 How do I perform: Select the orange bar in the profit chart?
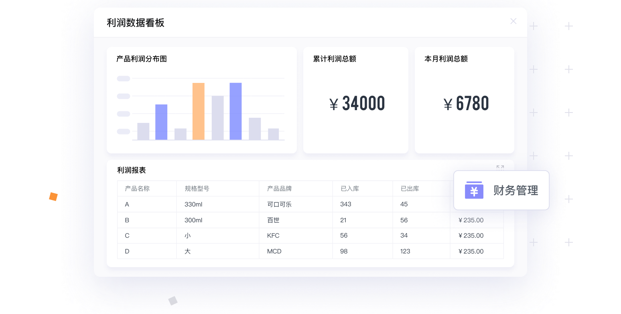(198, 111)
